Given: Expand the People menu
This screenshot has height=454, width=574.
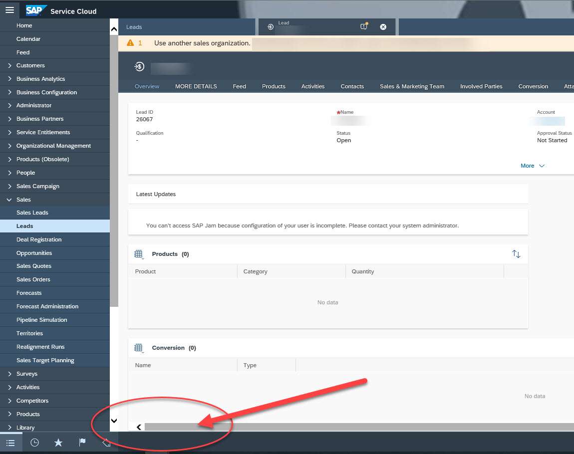Looking at the screenshot, I should click(x=55, y=173).
